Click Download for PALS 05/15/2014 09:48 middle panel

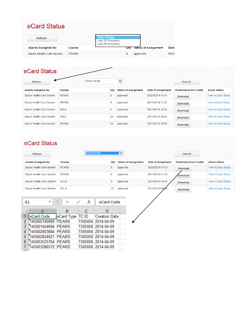(x=183, y=118)
